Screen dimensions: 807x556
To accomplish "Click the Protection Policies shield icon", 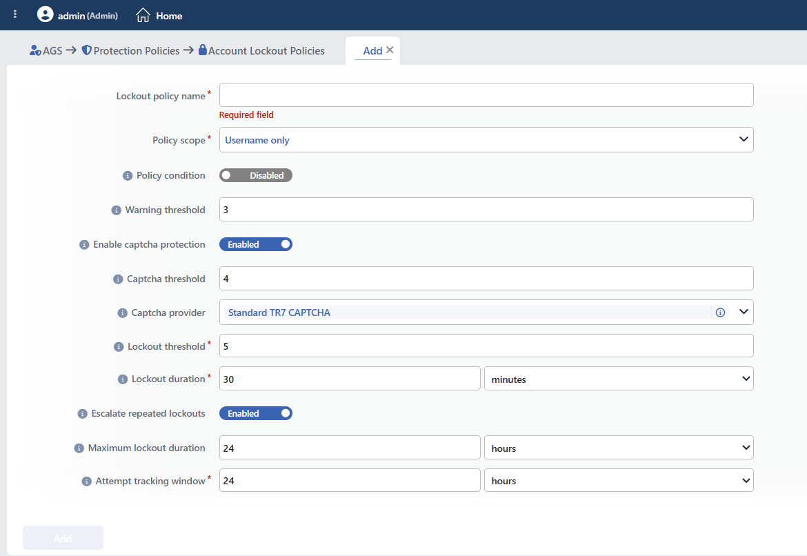I will [86, 50].
